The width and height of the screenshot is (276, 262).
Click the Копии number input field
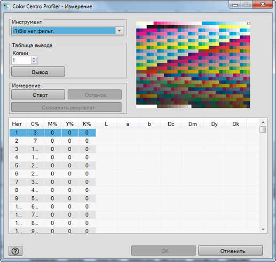(x=21, y=60)
